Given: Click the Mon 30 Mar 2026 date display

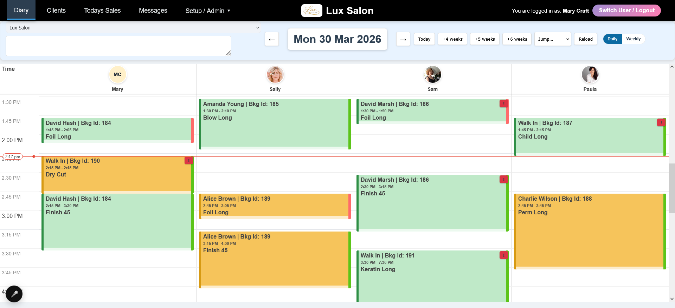Looking at the screenshot, I should 337,39.
